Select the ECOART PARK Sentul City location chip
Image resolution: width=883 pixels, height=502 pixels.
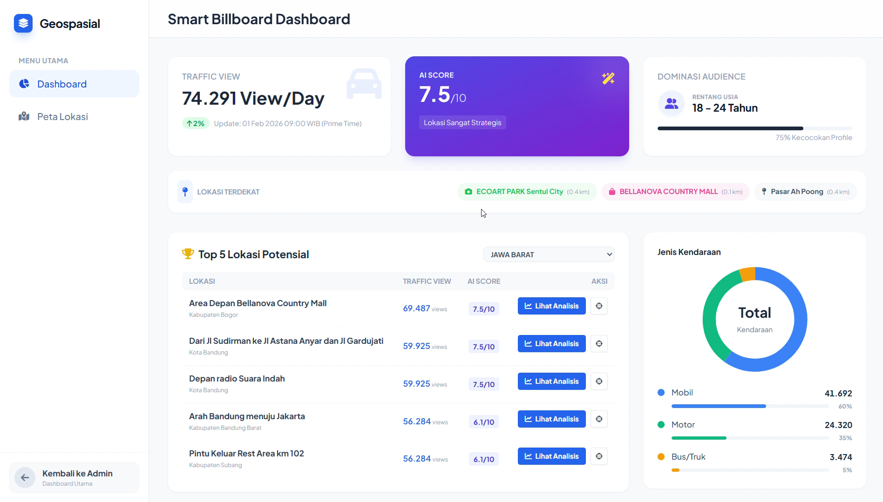pos(527,192)
